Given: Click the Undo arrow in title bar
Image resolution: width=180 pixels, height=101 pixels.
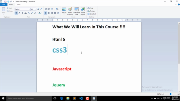Looking at the screenshot, I should pyautogui.click(x=8, y=1).
